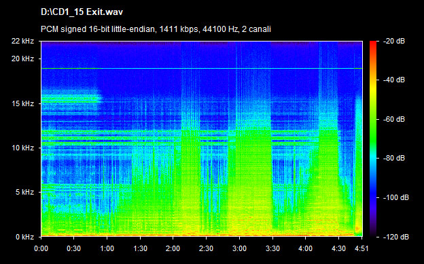Click the 2:30 time axis marker
Viewport: 424px width, 264px height.
(x=206, y=248)
